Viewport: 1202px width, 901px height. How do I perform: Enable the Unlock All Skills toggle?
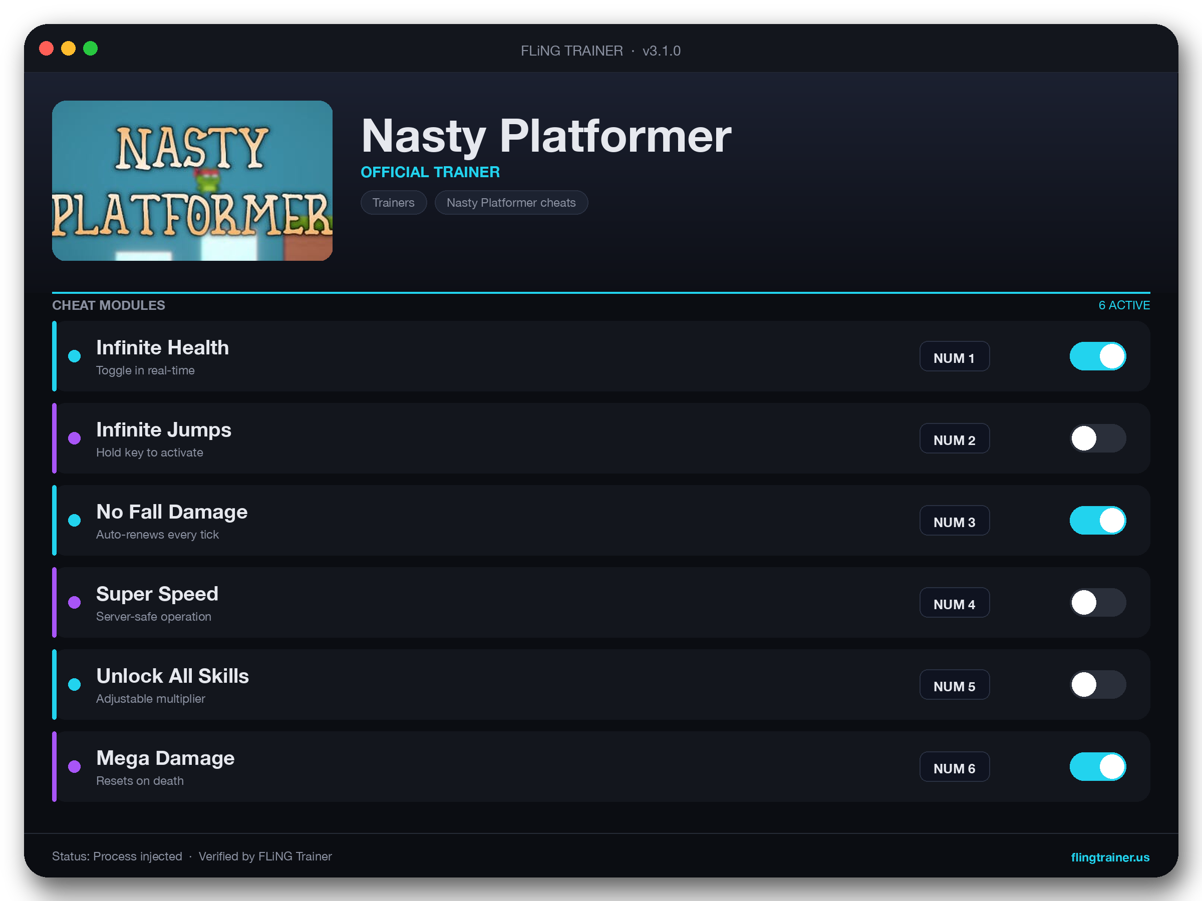(x=1098, y=684)
